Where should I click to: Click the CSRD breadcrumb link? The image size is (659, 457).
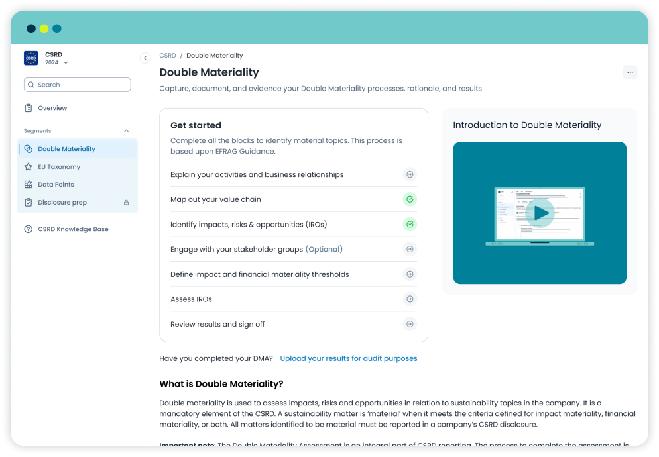168,56
